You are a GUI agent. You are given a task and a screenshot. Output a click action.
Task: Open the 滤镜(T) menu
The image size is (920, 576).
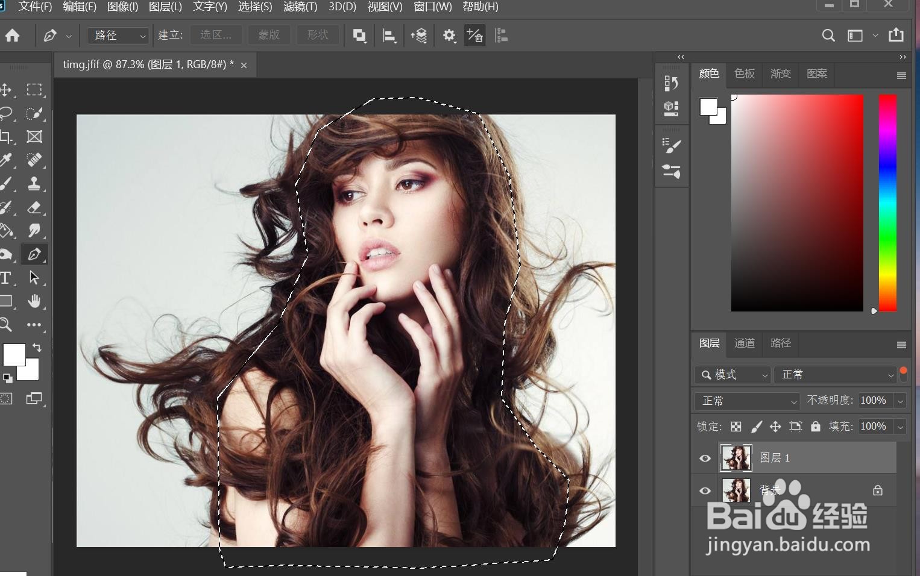point(300,7)
